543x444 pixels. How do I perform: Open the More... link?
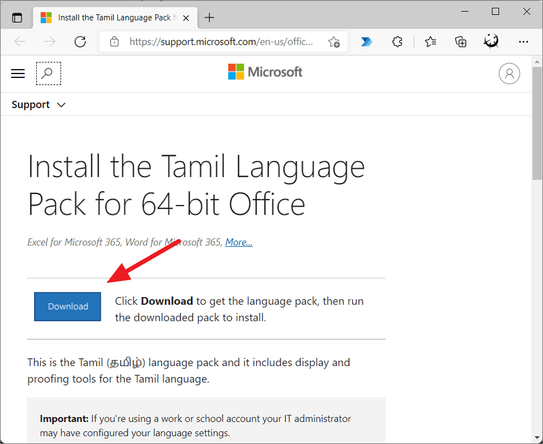pyautogui.click(x=239, y=242)
